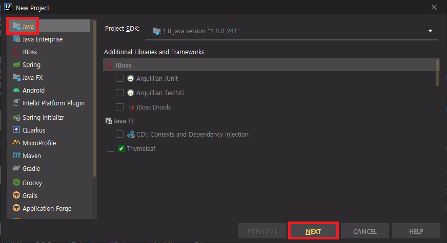Click the Arquillian TestNG alien icon

coord(131,93)
